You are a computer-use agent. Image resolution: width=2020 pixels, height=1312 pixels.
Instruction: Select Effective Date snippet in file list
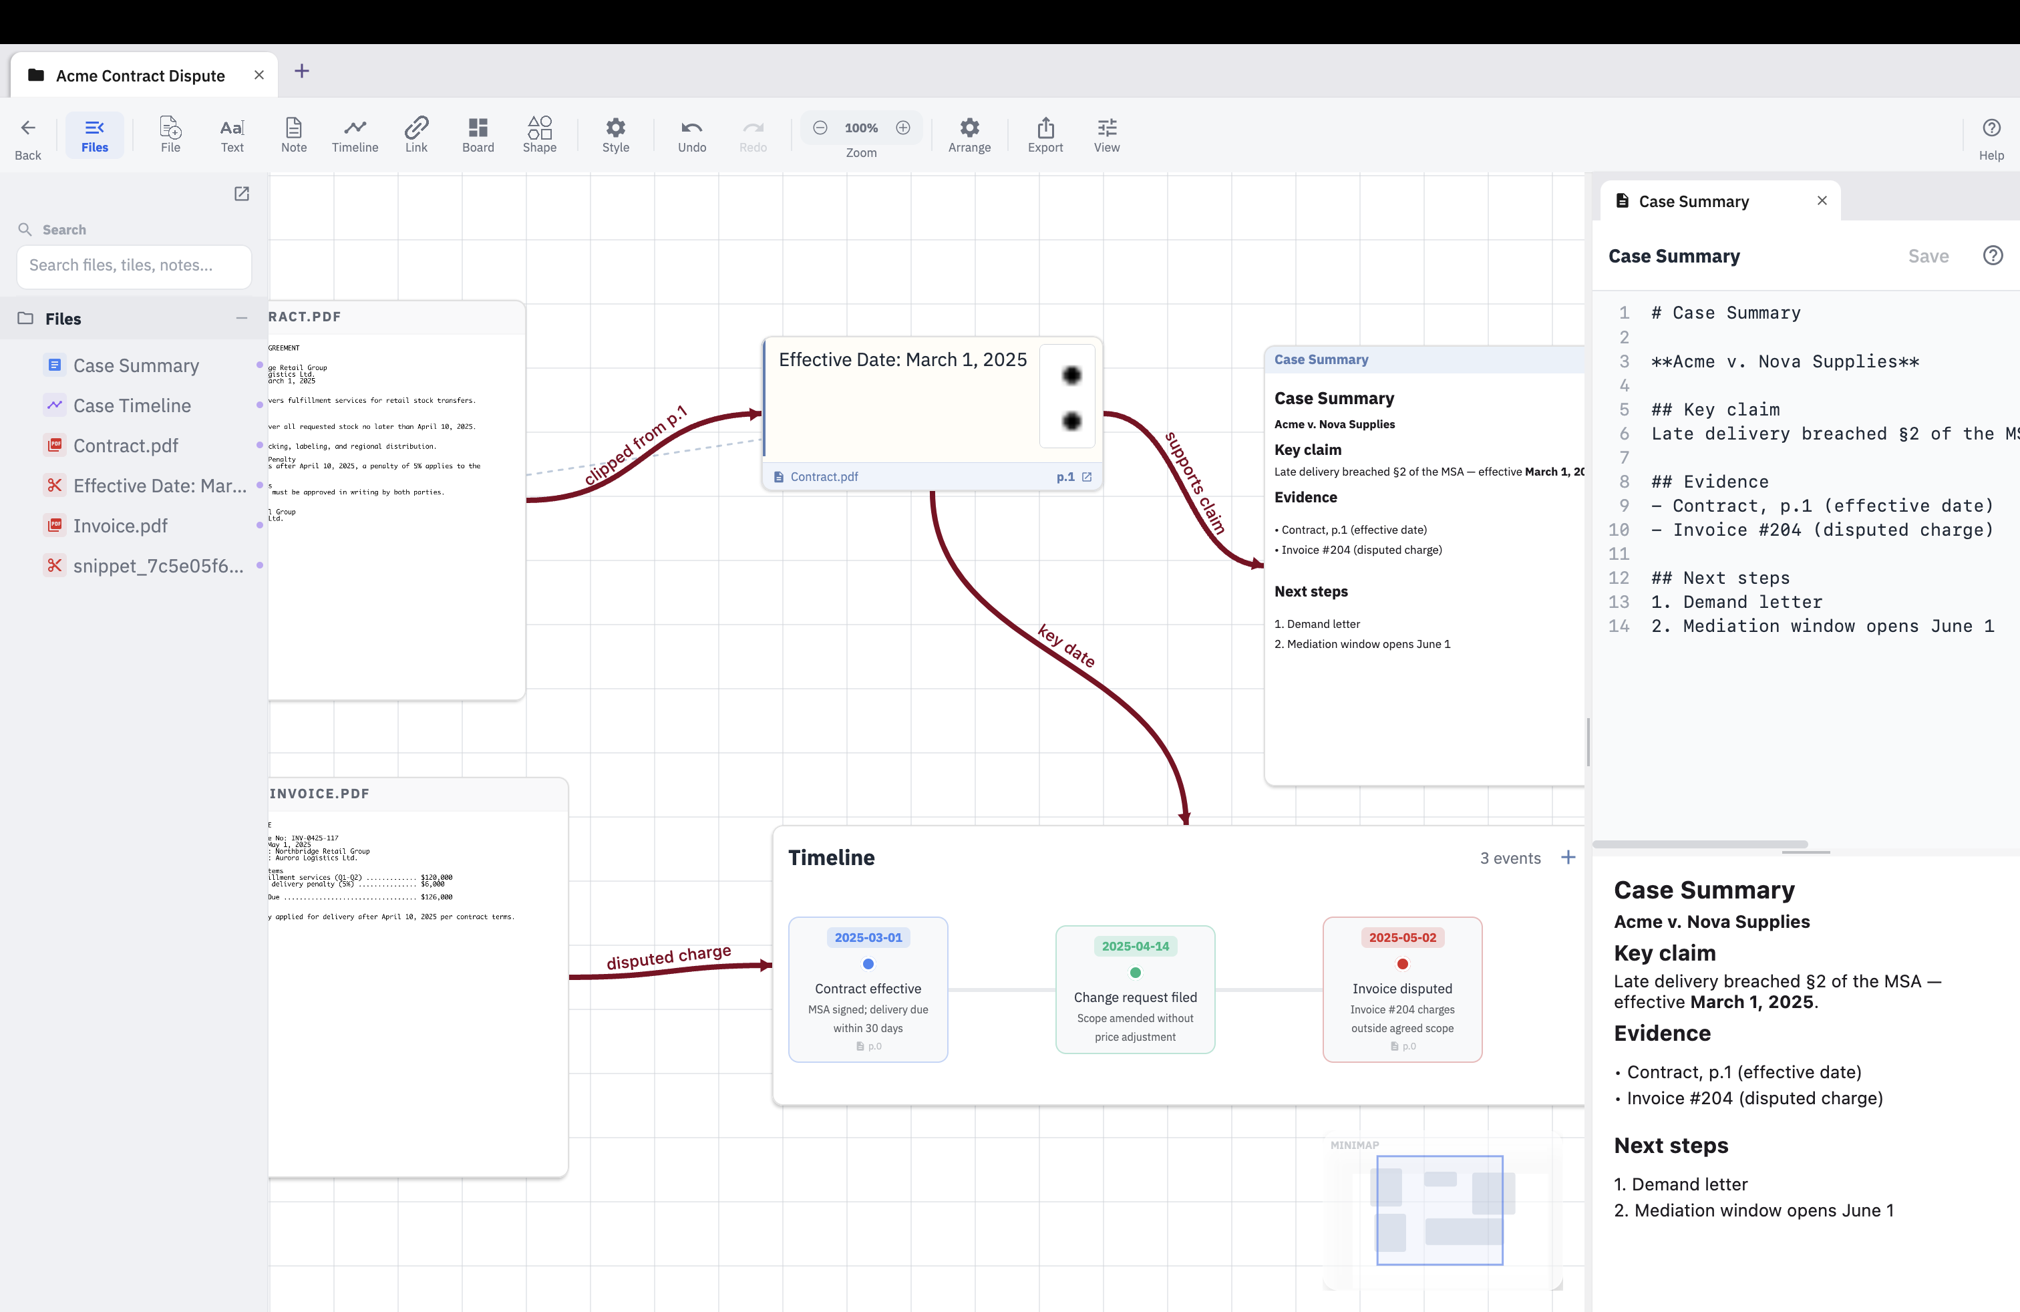(x=160, y=486)
